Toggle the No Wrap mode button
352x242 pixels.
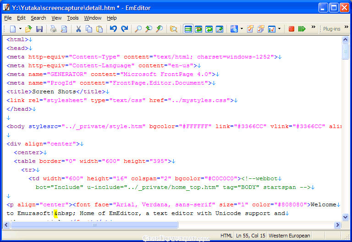[x=188, y=29]
